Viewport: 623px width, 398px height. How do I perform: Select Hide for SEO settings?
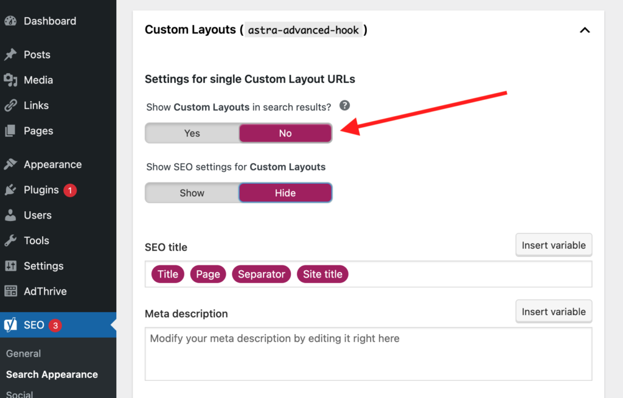pyautogui.click(x=285, y=193)
